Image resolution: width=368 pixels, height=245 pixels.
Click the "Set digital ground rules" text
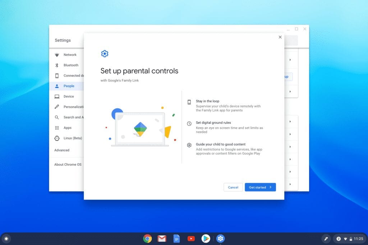tap(213, 123)
